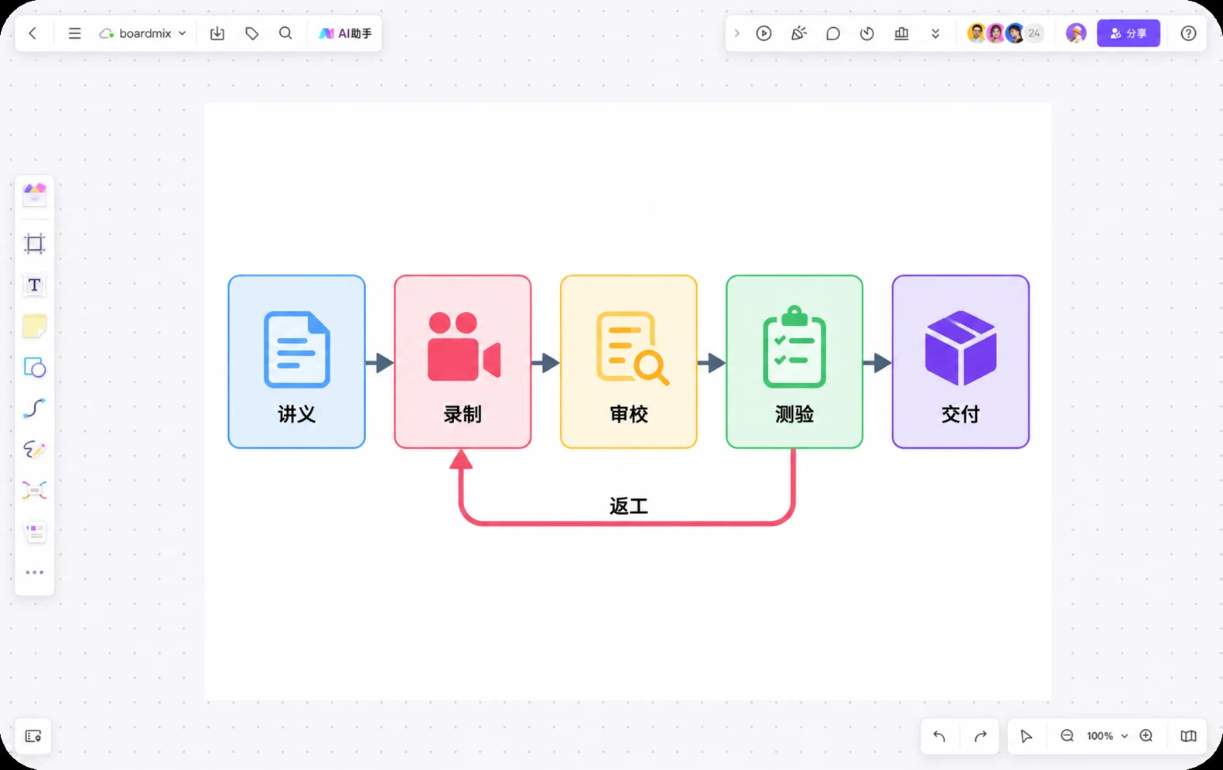Viewport: 1223px width, 770px height.
Task: Select the 交付 purple card
Action: pyautogui.click(x=961, y=361)
